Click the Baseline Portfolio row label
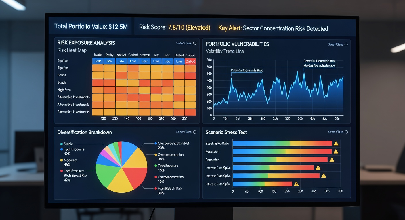 point(217,143)
